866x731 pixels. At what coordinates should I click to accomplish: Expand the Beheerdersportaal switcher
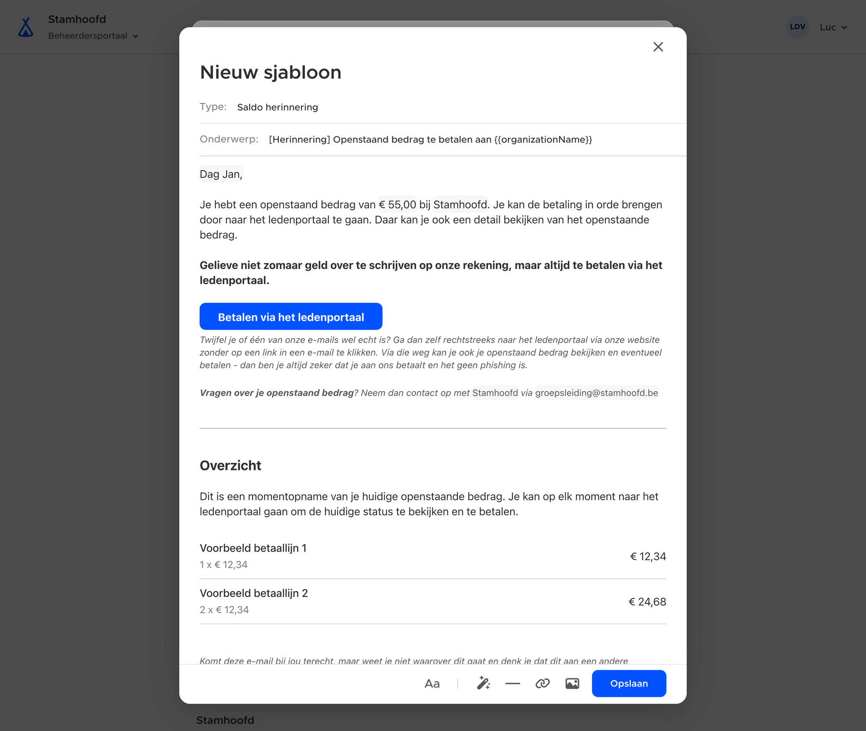coord(93,36)
